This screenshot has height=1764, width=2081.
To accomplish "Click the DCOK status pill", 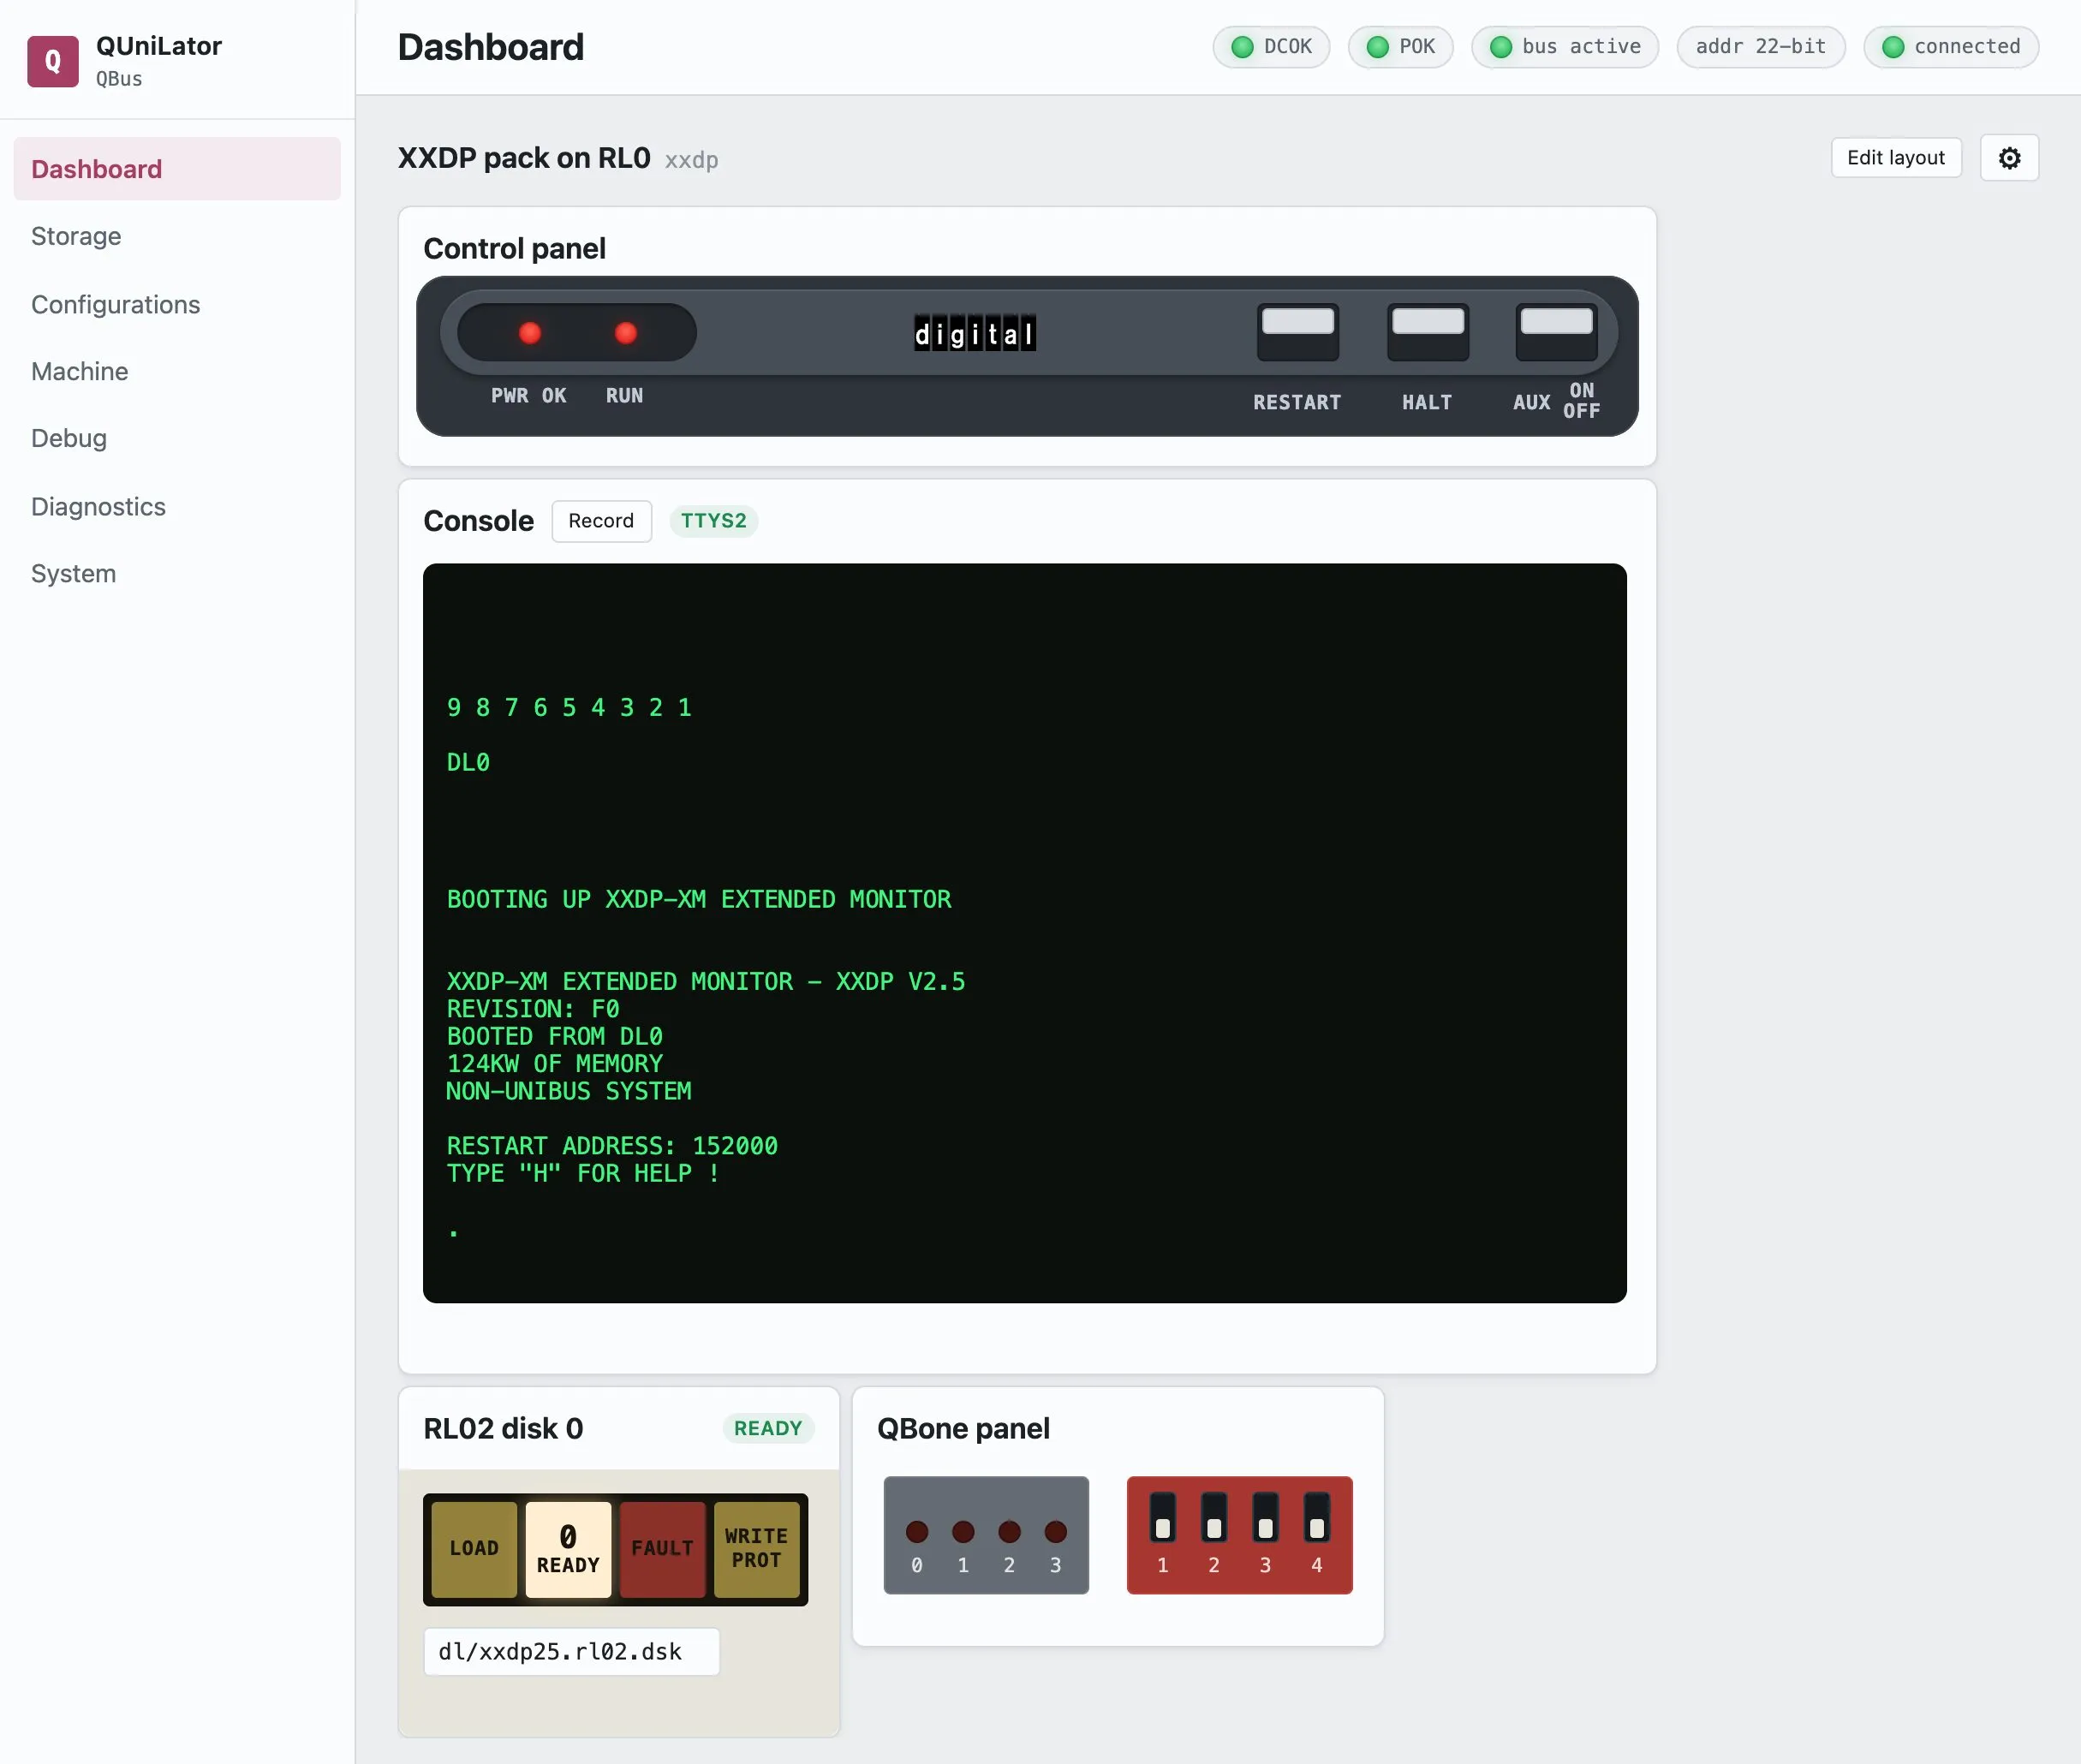I will (x=1271, y=47).
